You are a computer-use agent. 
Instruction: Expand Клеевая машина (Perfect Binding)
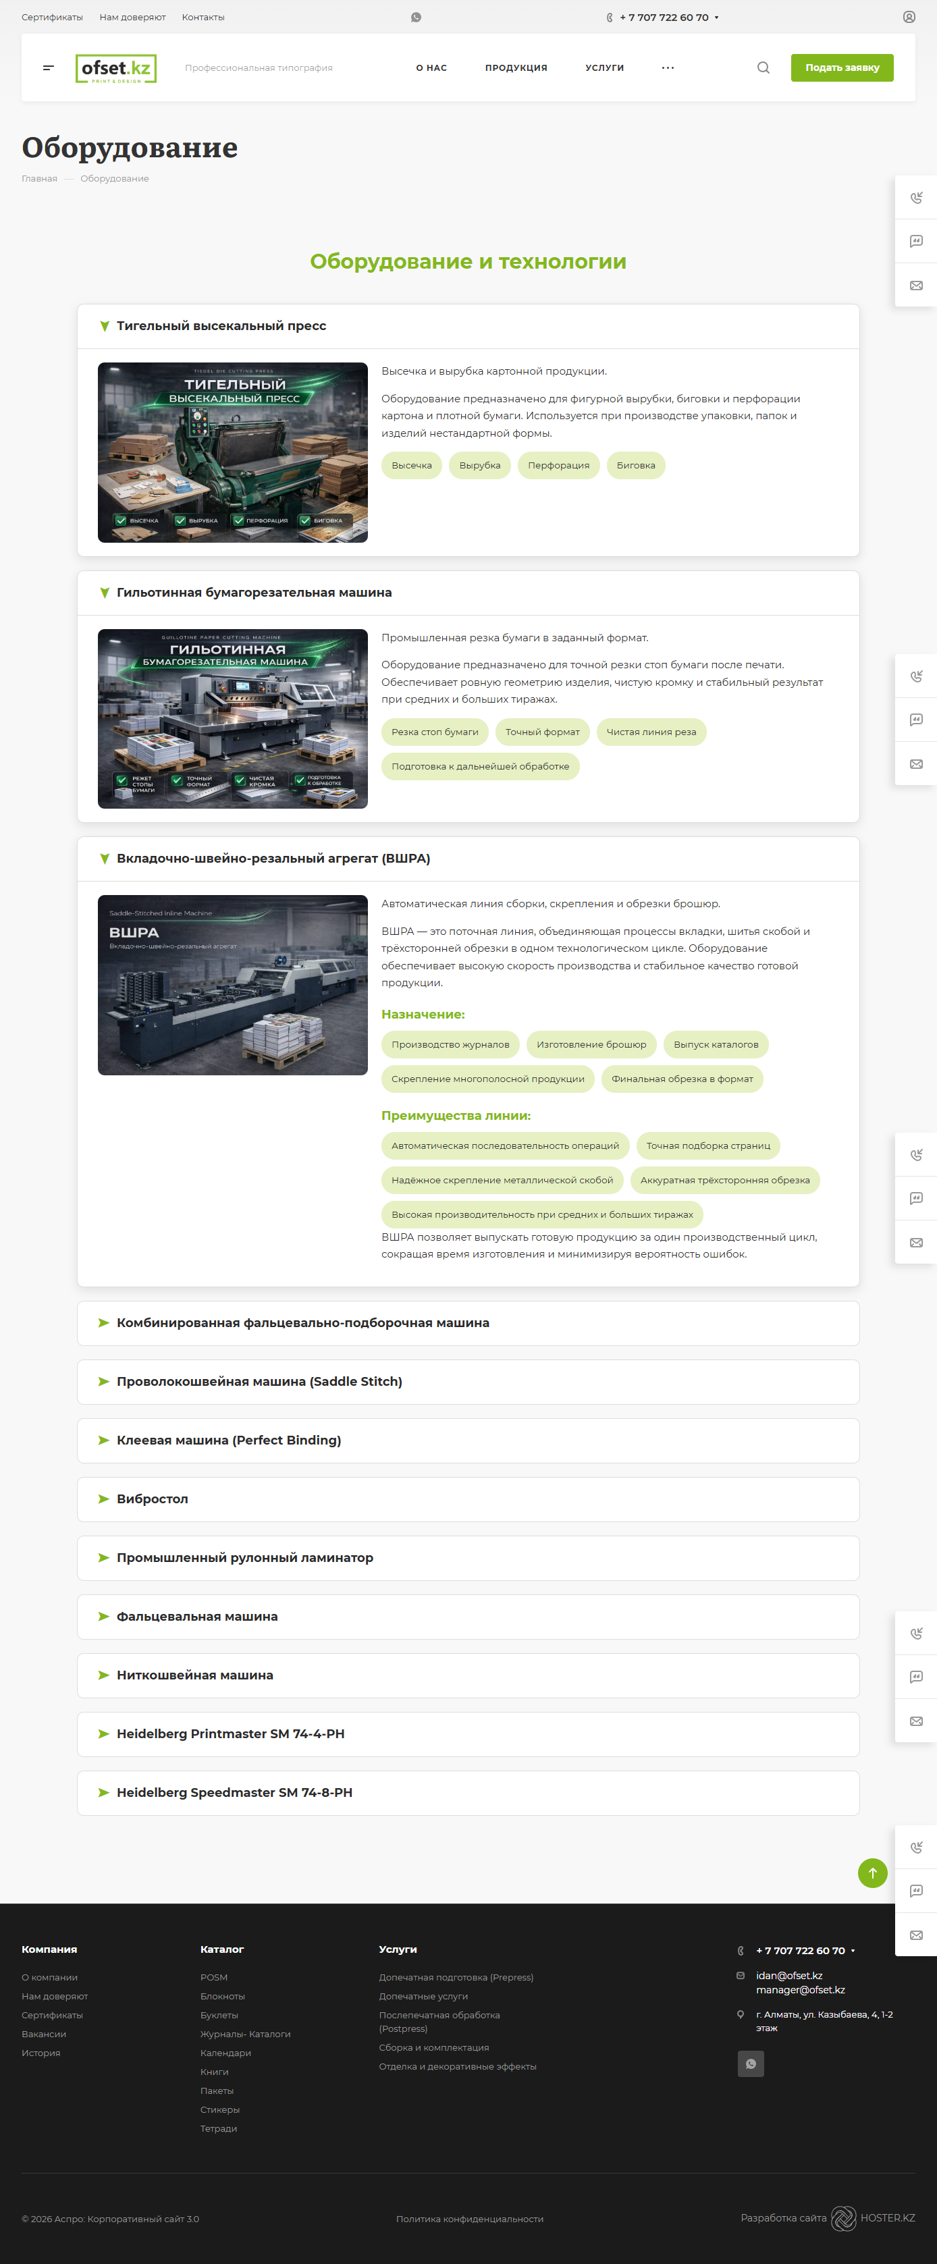click(x=468, y=1440)
